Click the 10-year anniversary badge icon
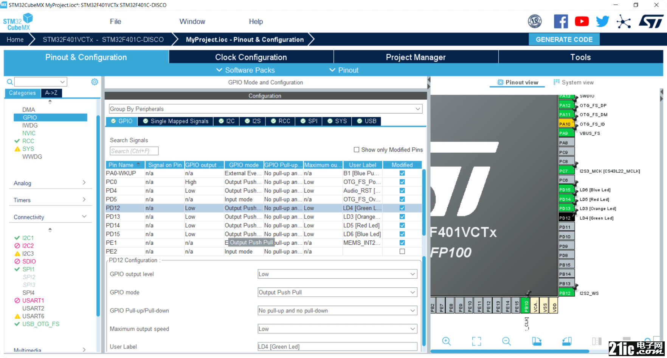 [x=535, y=22]
